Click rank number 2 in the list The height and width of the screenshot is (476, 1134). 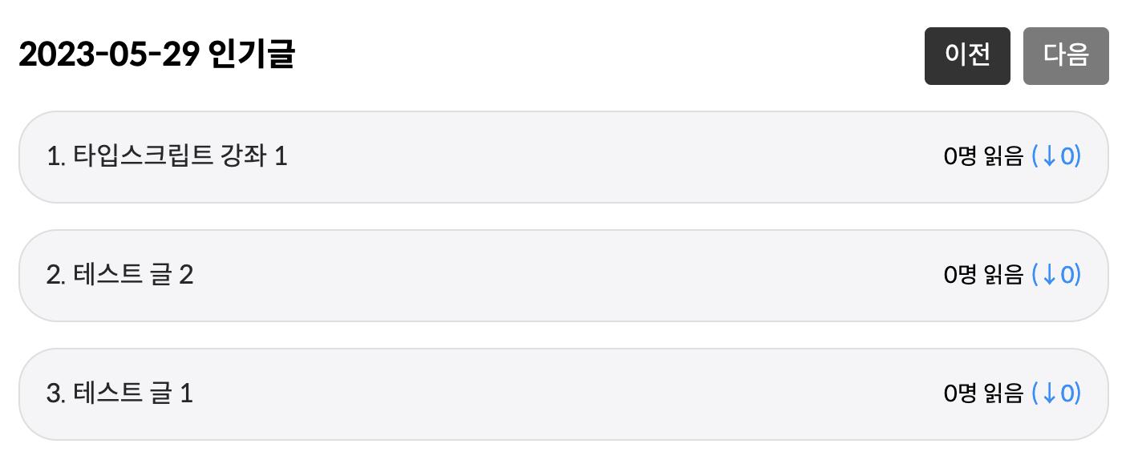[x=55, y=276]
